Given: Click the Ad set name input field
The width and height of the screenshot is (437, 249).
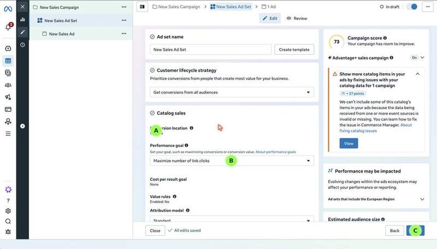Looking at the screenshot, I should click(x=210, y=50).
